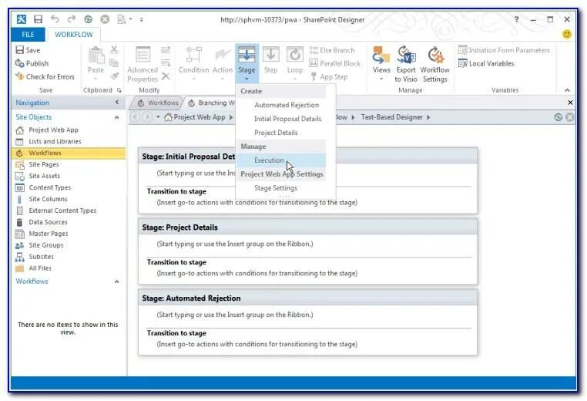This screenshot has width=587, height=401.
Task: Publish the workflow
Action: tap(32, 63)
